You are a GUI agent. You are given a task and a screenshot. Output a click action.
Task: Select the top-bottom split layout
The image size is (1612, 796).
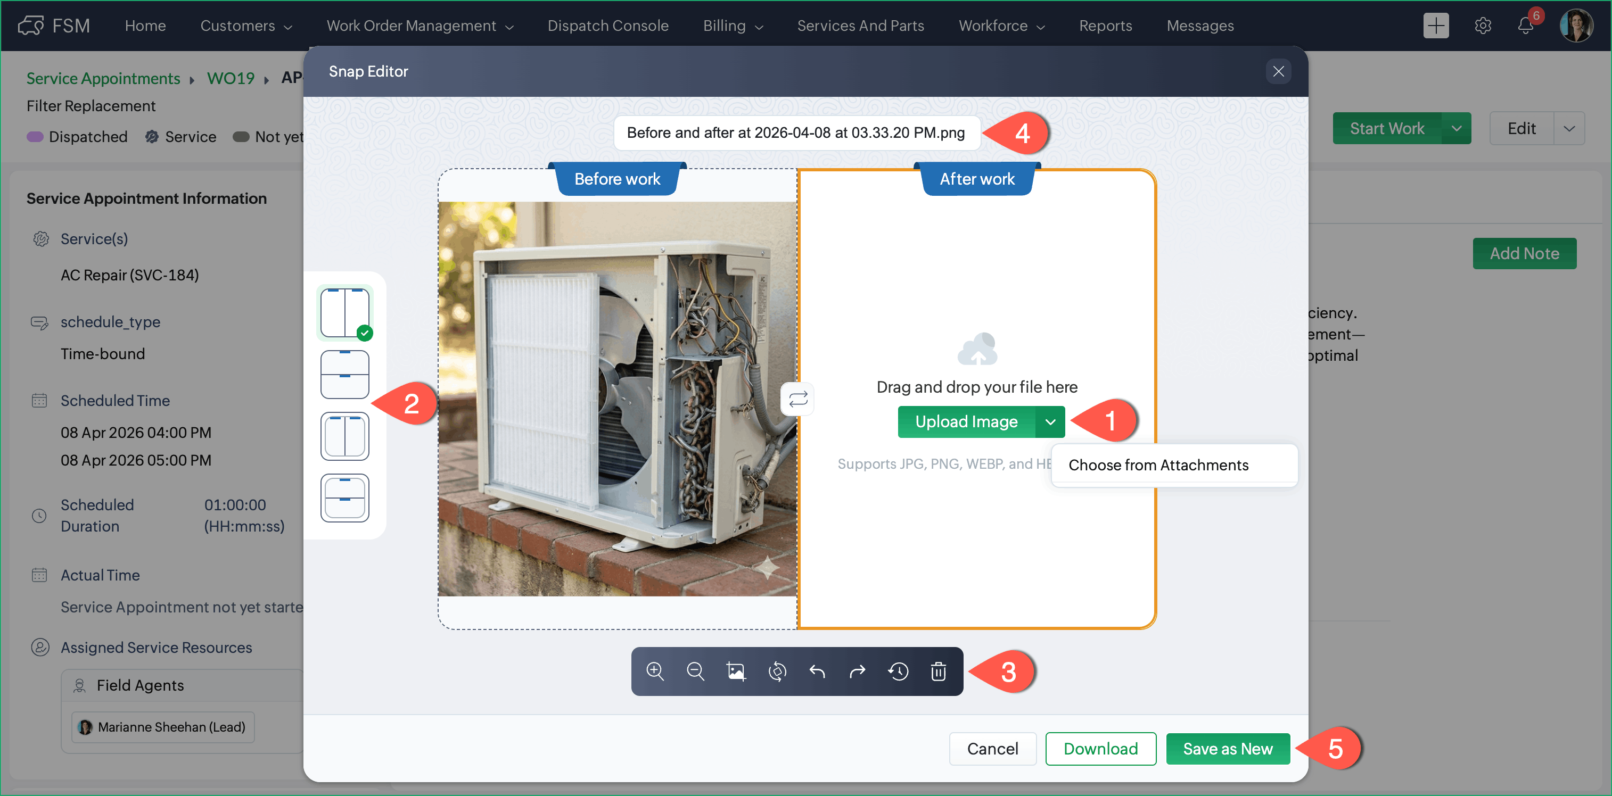point(345,375)
